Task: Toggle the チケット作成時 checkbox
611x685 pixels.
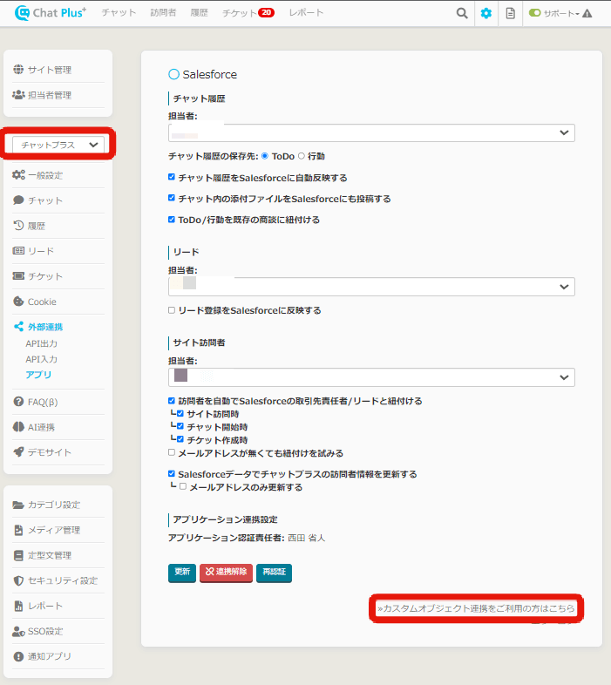Action: pos(180,439)
